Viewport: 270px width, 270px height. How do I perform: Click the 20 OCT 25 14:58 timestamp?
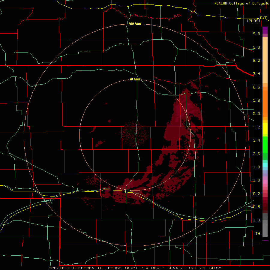click(x=201, y=268)
